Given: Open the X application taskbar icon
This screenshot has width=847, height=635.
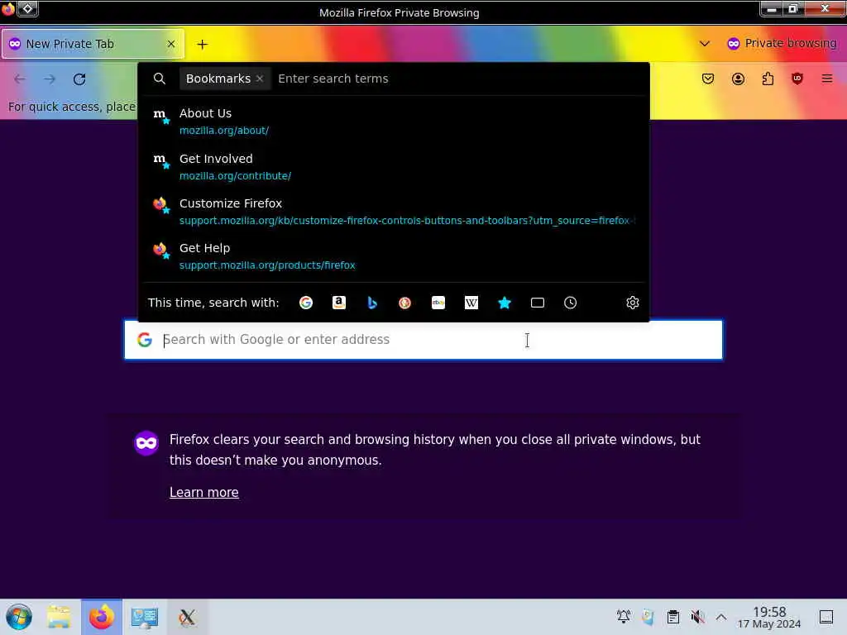Looking at the screenshot, I should tap(187, 617).
